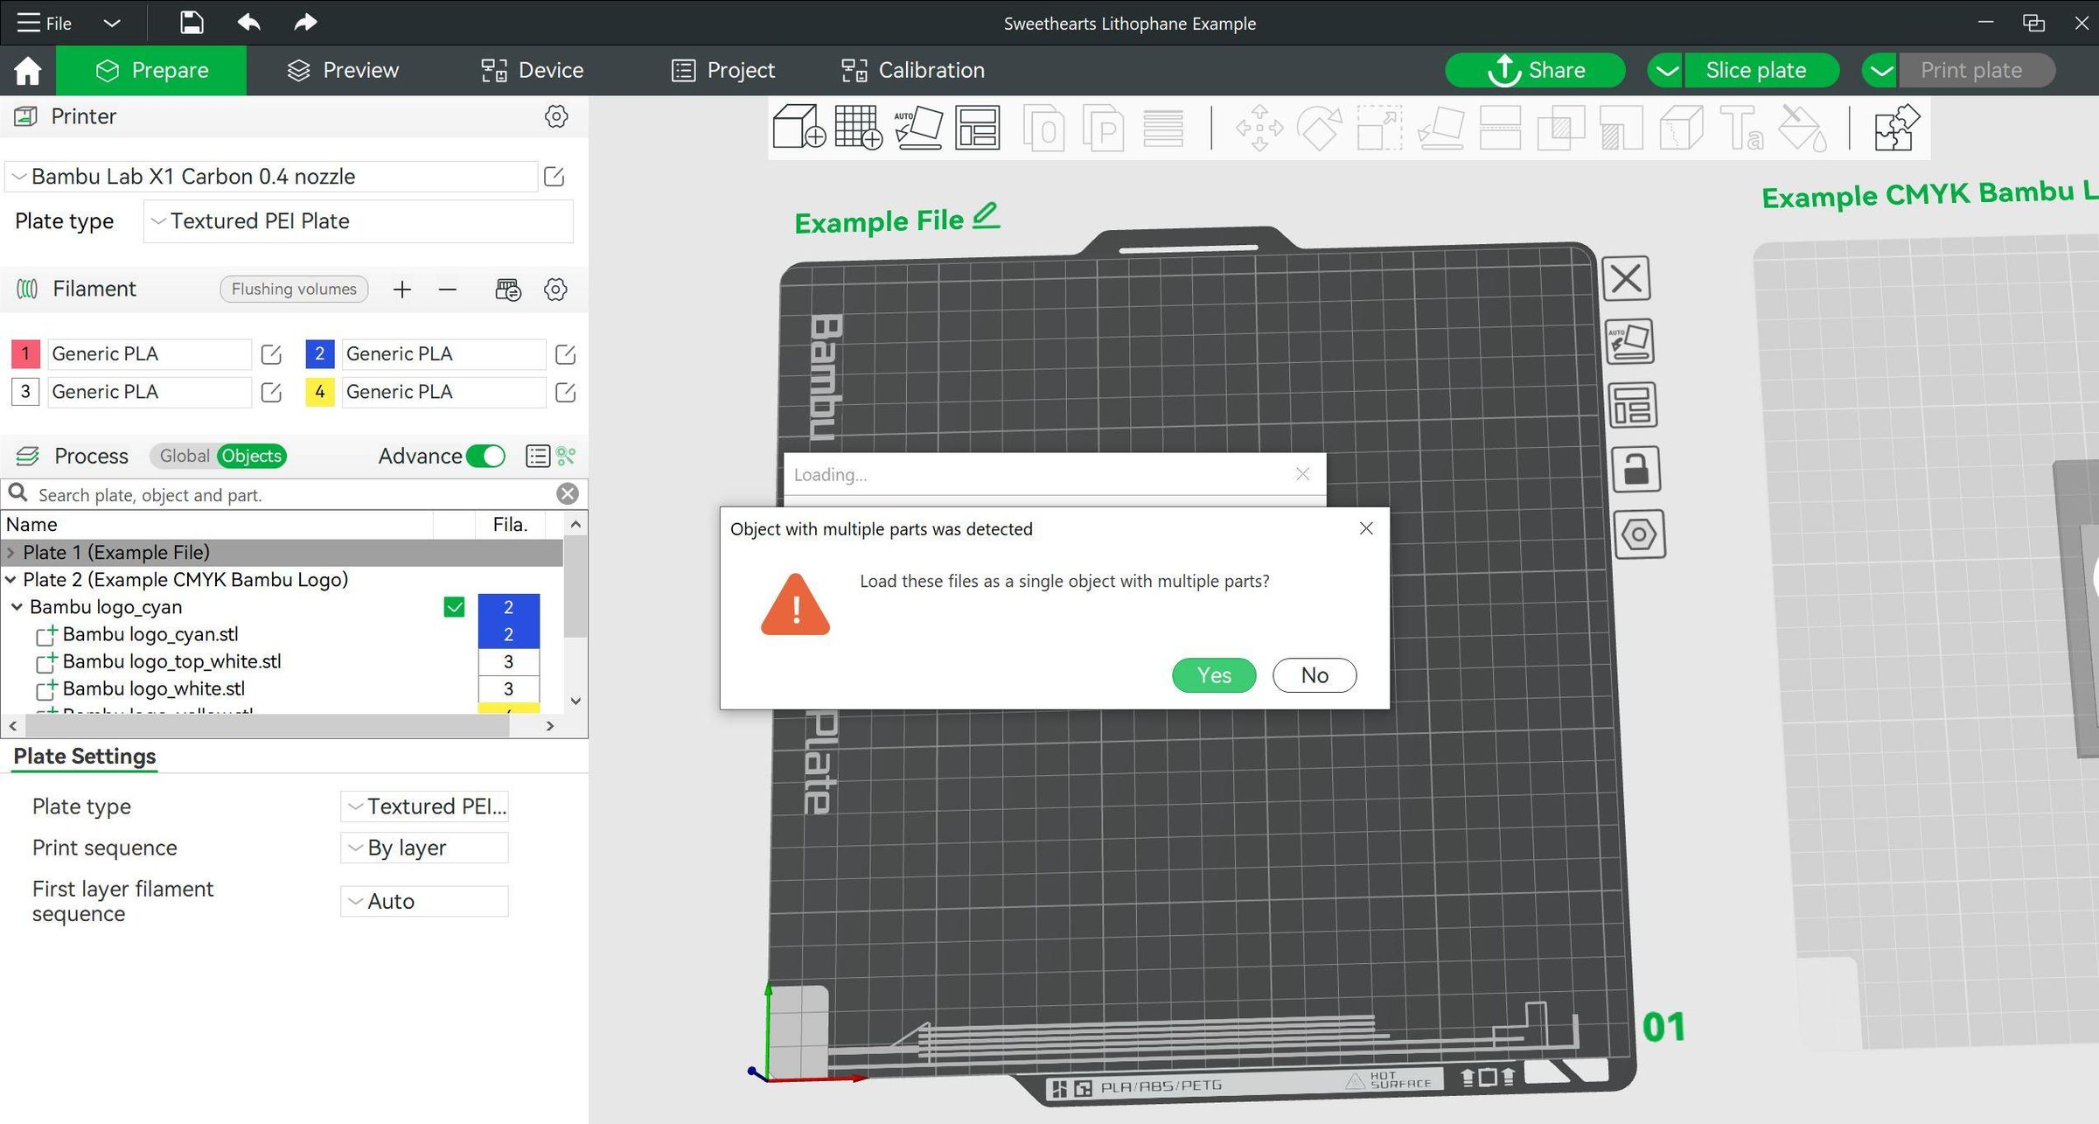Open the File menu dropdown arrow
Screen dimensions: 2099x1124
(112, 23)
